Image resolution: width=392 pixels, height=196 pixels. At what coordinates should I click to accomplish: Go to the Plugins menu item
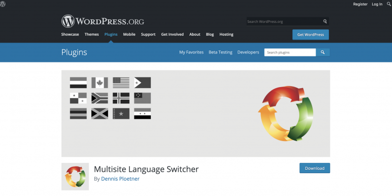(x=111, y=35)
